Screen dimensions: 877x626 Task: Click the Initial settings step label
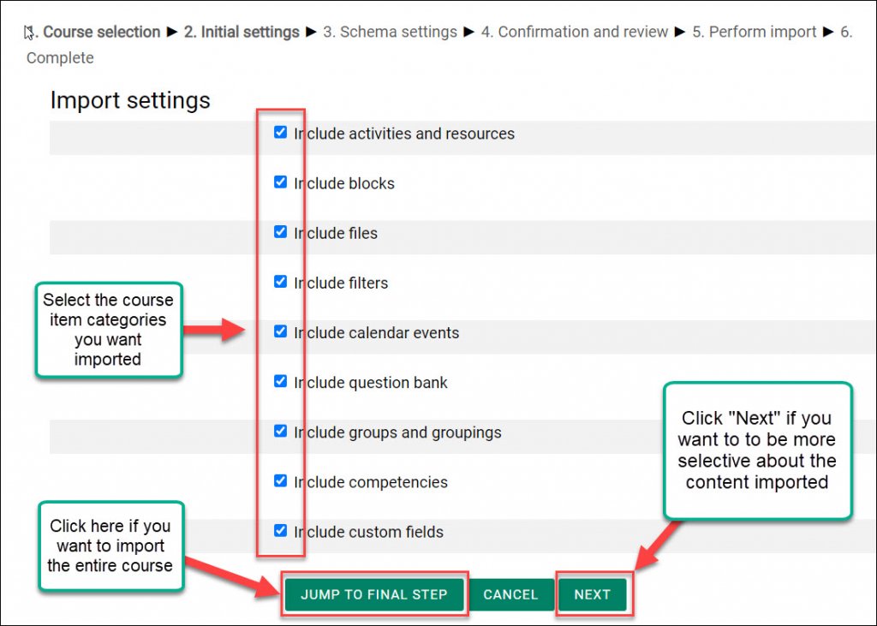(x=242, y=32)
